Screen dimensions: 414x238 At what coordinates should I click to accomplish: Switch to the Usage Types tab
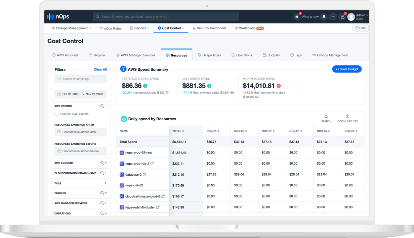209,55
